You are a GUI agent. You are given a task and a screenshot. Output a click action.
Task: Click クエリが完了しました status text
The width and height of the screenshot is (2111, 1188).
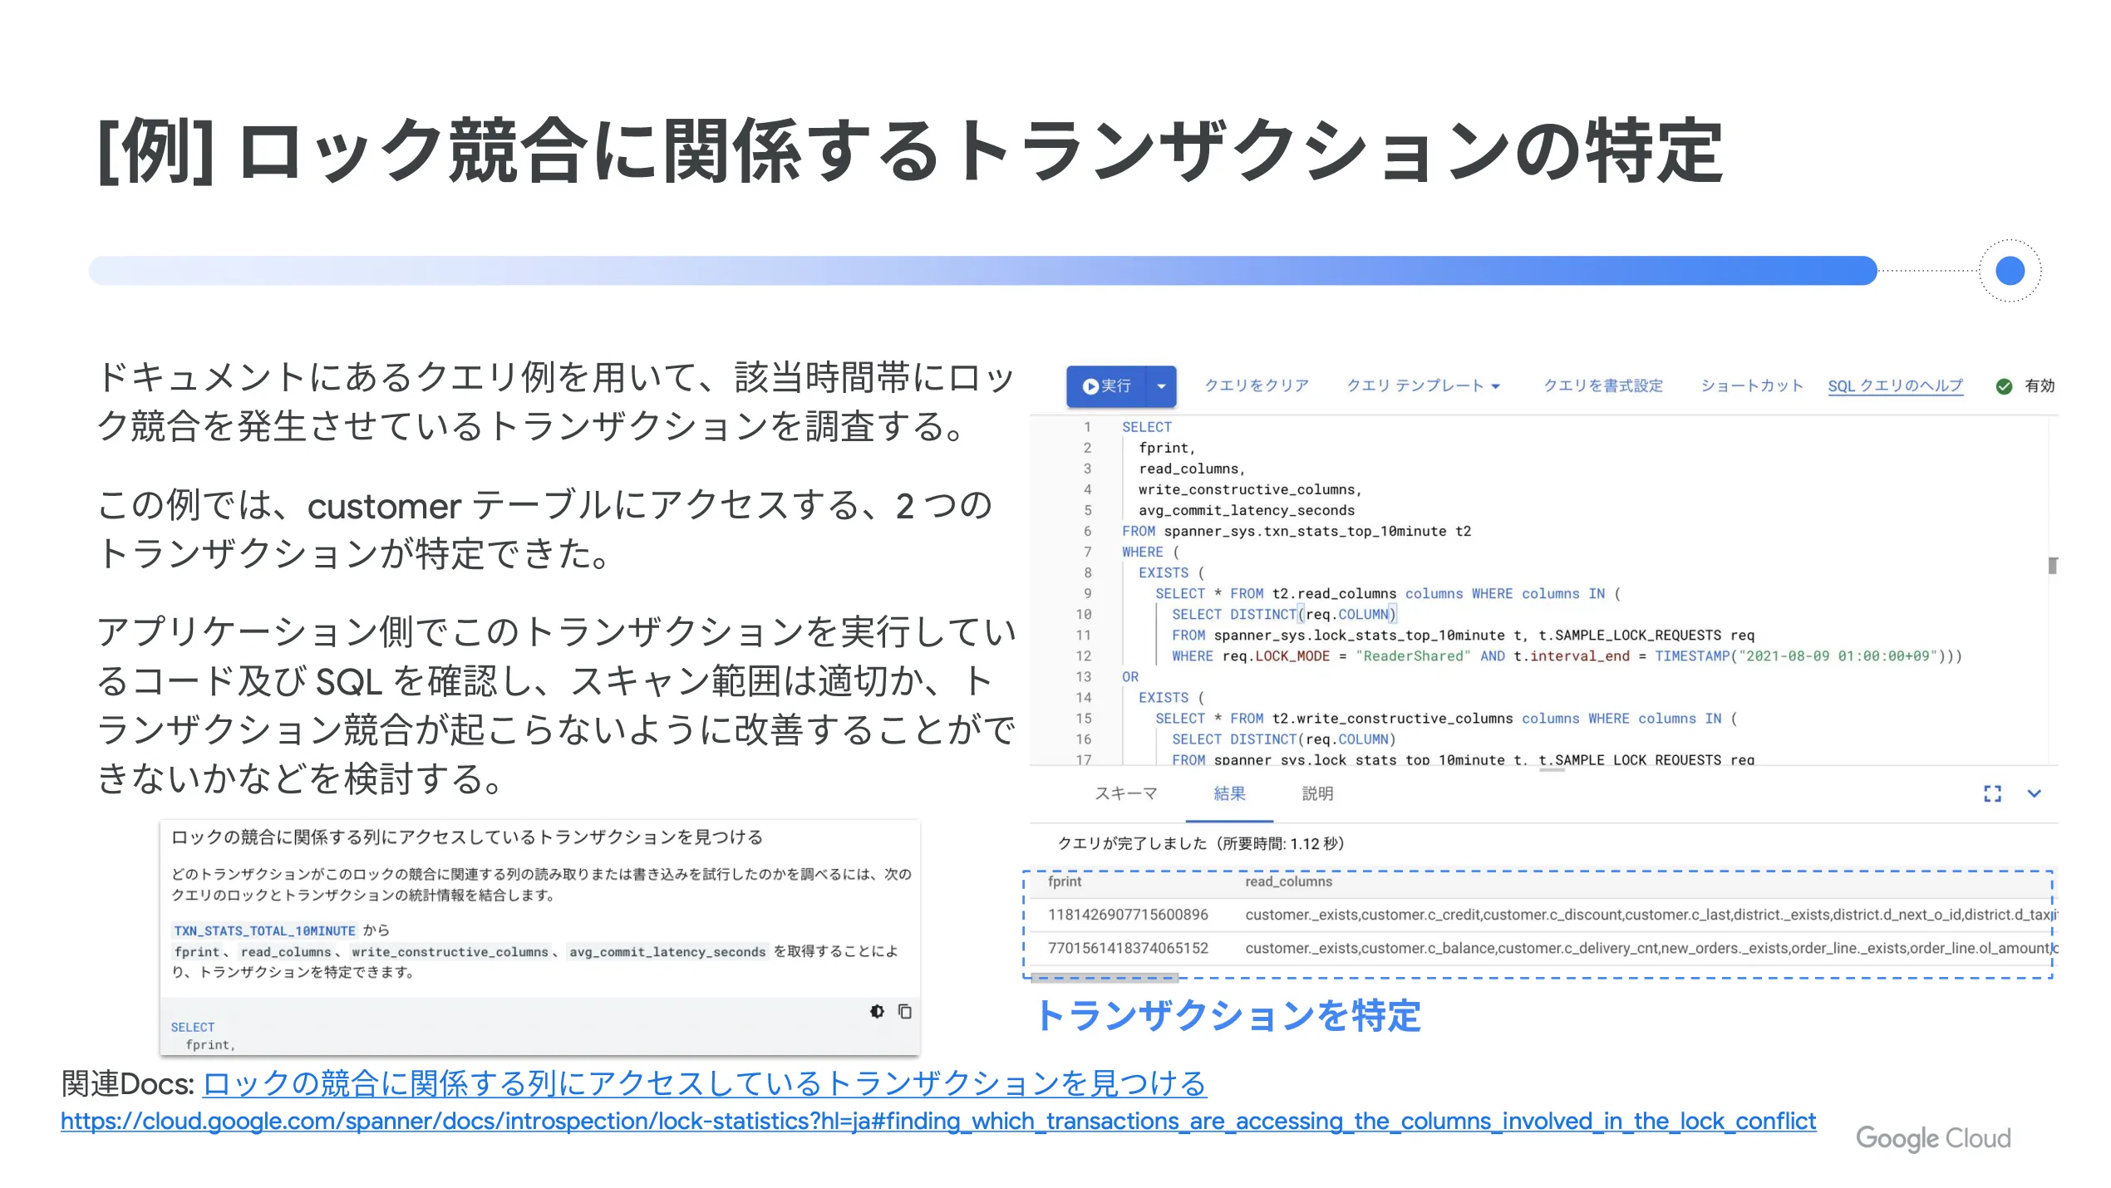click(1200, 844)
